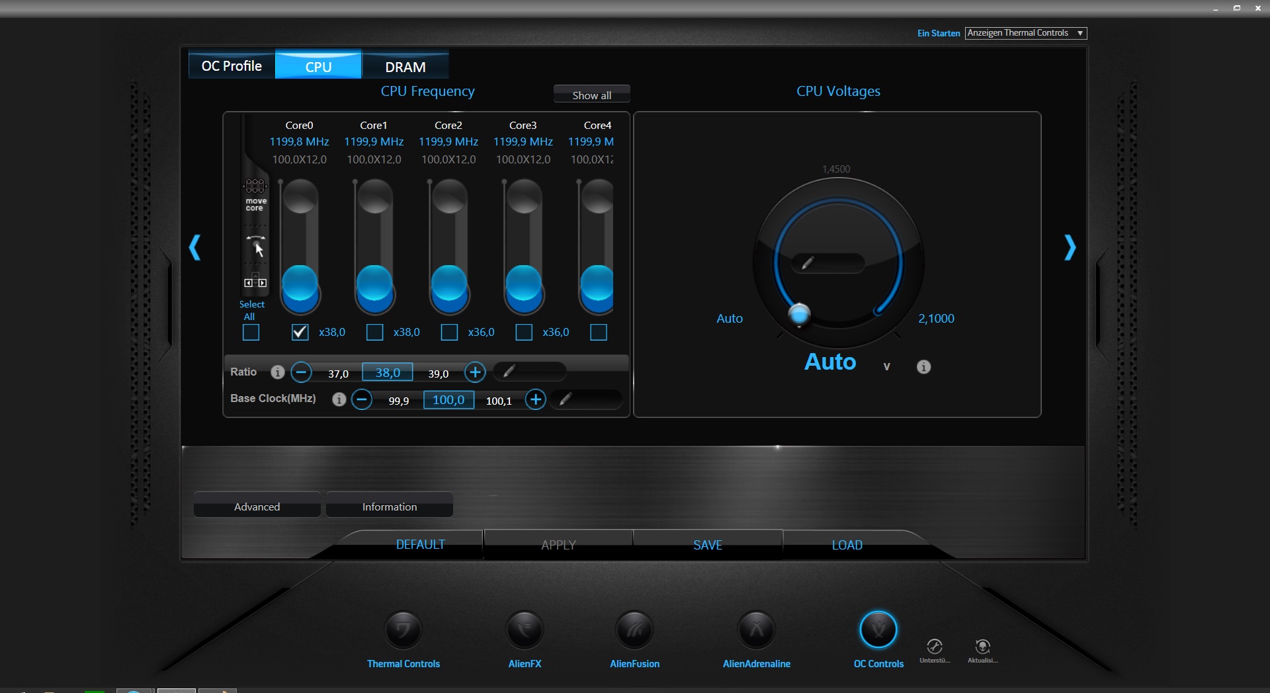
Task: Click the SAVE button
Action: click(x=708, y=545)
